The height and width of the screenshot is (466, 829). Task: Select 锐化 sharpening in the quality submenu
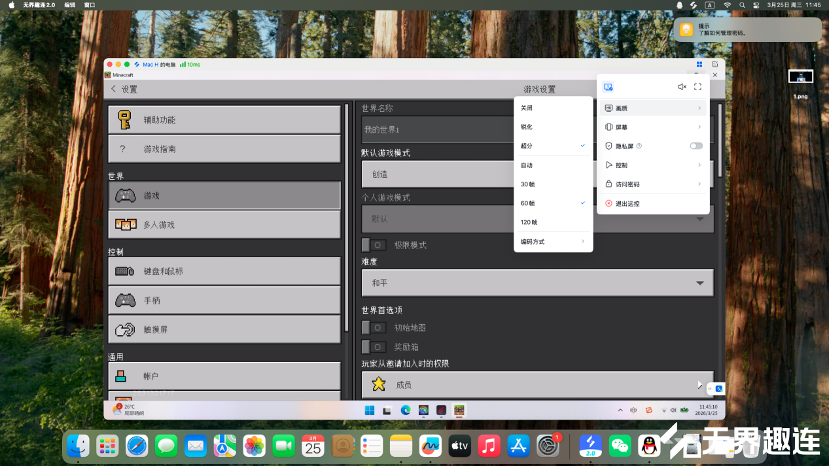tap(554, 127)
